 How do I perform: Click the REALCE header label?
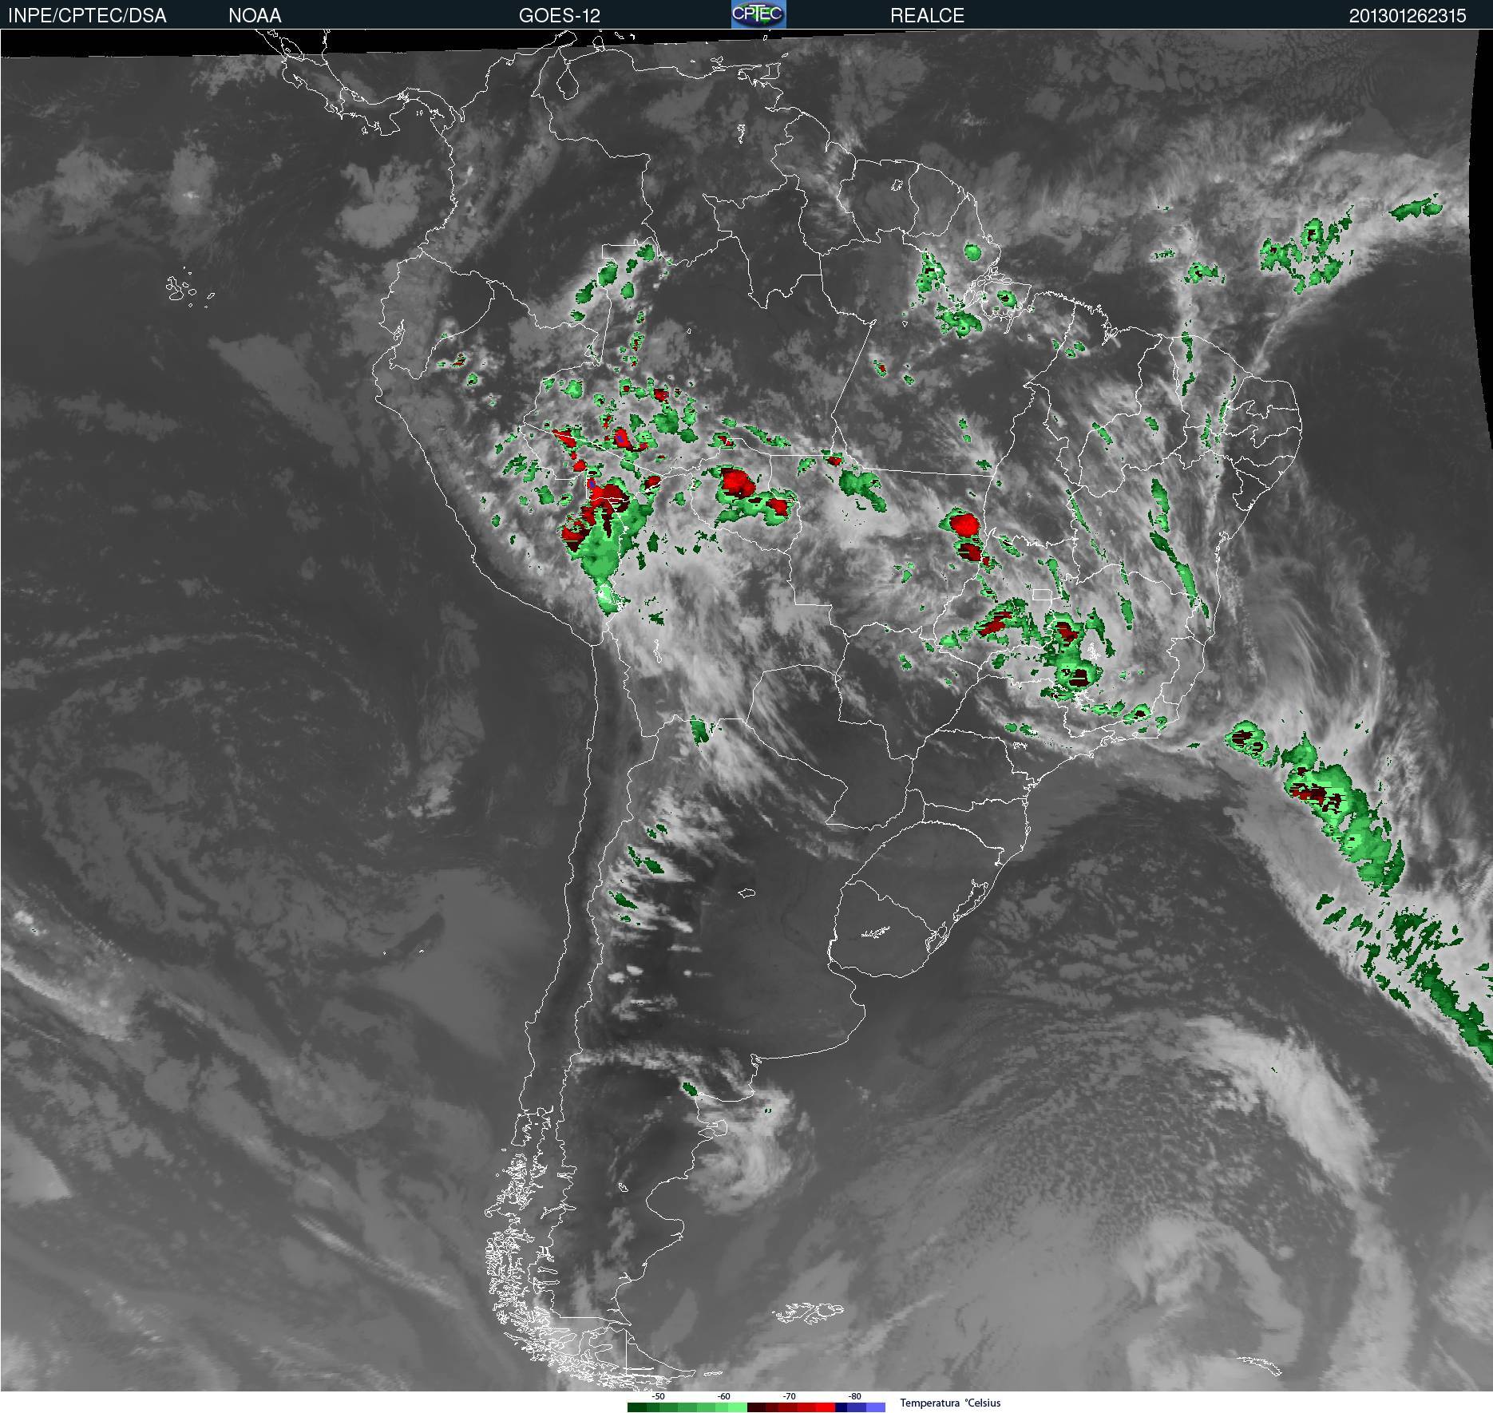pyautogui.click(x=927, y=15)
